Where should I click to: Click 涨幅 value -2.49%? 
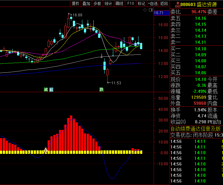[x=199, y=91]
